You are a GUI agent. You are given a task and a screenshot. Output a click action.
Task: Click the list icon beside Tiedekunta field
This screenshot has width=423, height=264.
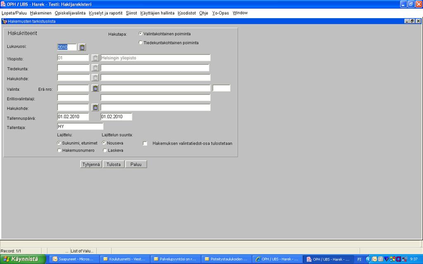point(95,68)
